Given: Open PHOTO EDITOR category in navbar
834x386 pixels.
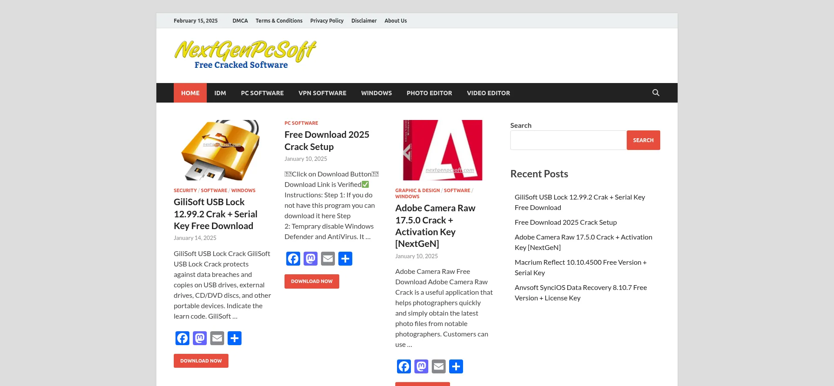Looking at the screenshot, I should pos(429,93).
